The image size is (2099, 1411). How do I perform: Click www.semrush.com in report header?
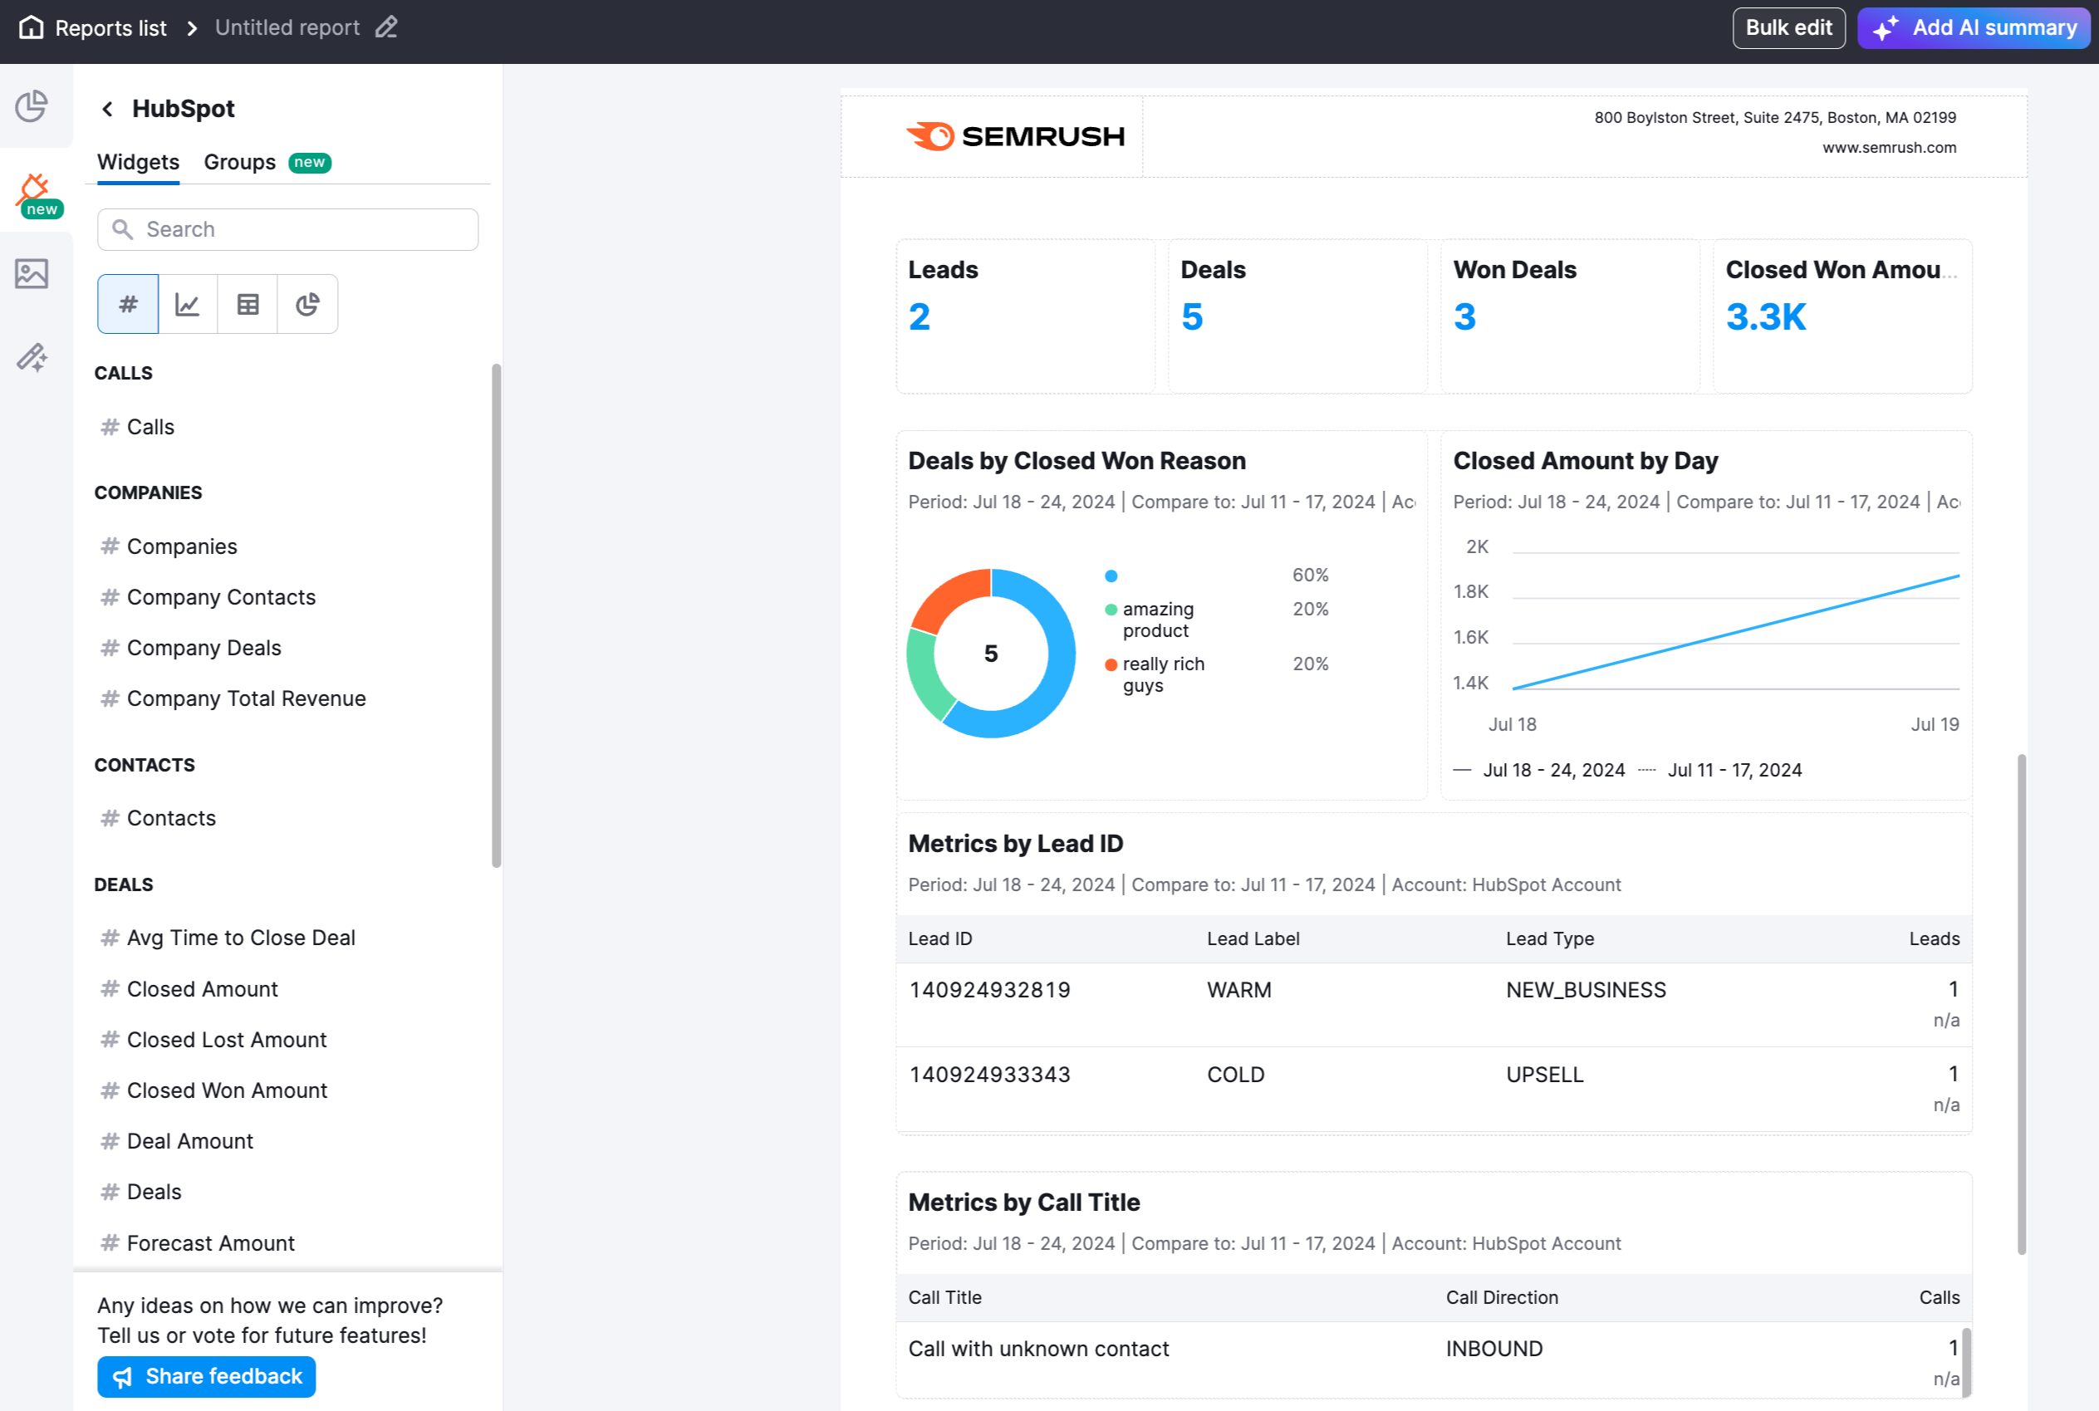click(1890, 148)
